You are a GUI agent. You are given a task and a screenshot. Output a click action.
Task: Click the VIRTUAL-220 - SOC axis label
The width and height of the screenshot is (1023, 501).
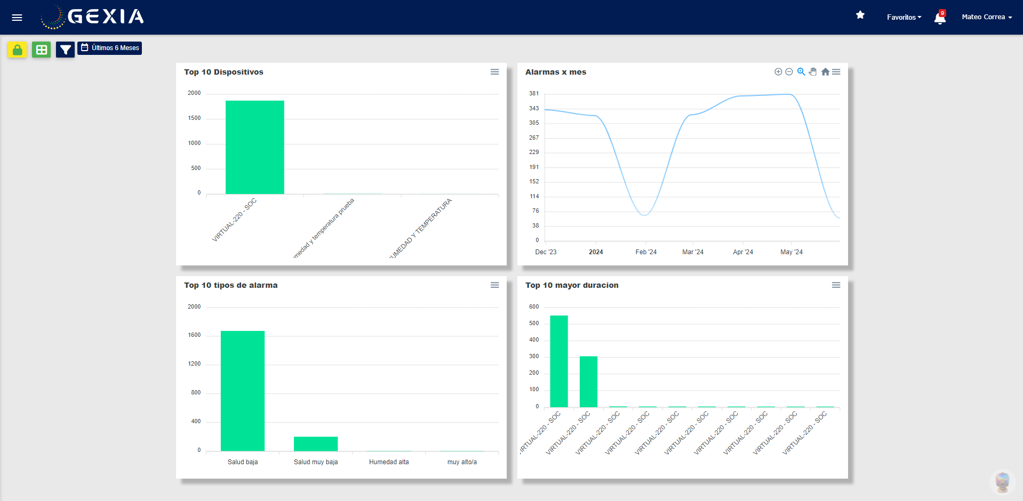tap(235, 219)
